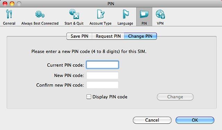Focus the Current PIN code field
This screenshot has width=222, height=130.
(103, 65)
